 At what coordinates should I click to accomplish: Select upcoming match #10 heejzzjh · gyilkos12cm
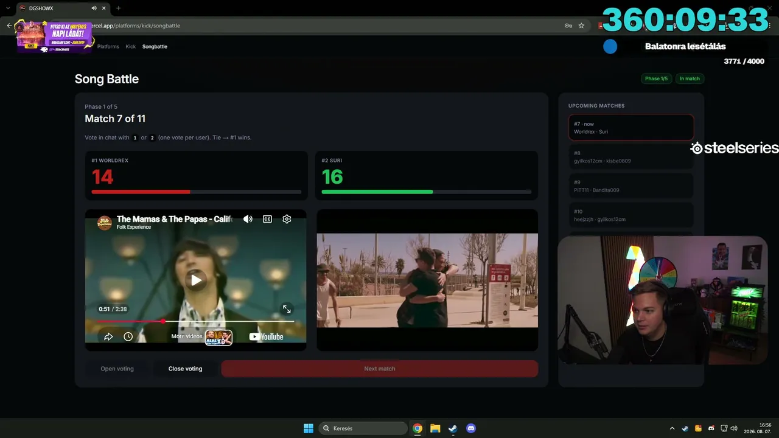(x=631, y=215)
